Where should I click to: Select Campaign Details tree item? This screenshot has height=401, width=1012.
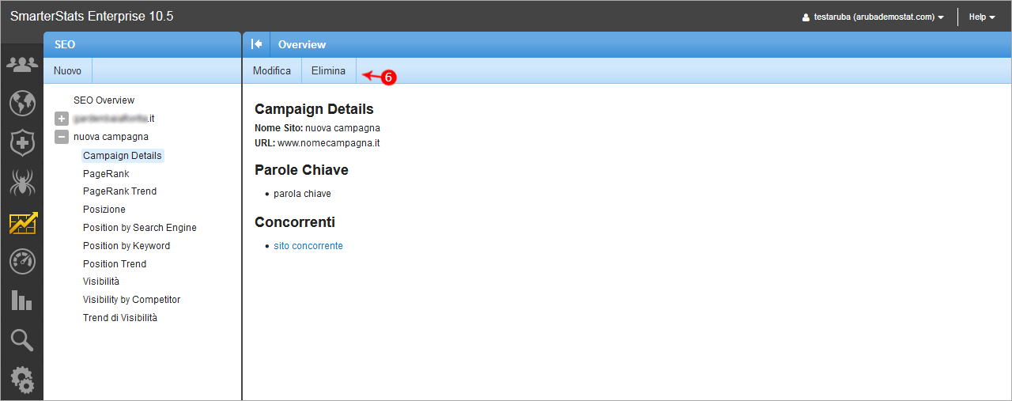click(x=123, y=156)
